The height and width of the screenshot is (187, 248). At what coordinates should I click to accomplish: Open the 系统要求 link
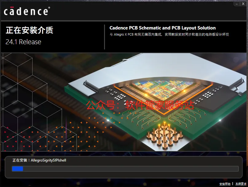click(x=241, y=184)
